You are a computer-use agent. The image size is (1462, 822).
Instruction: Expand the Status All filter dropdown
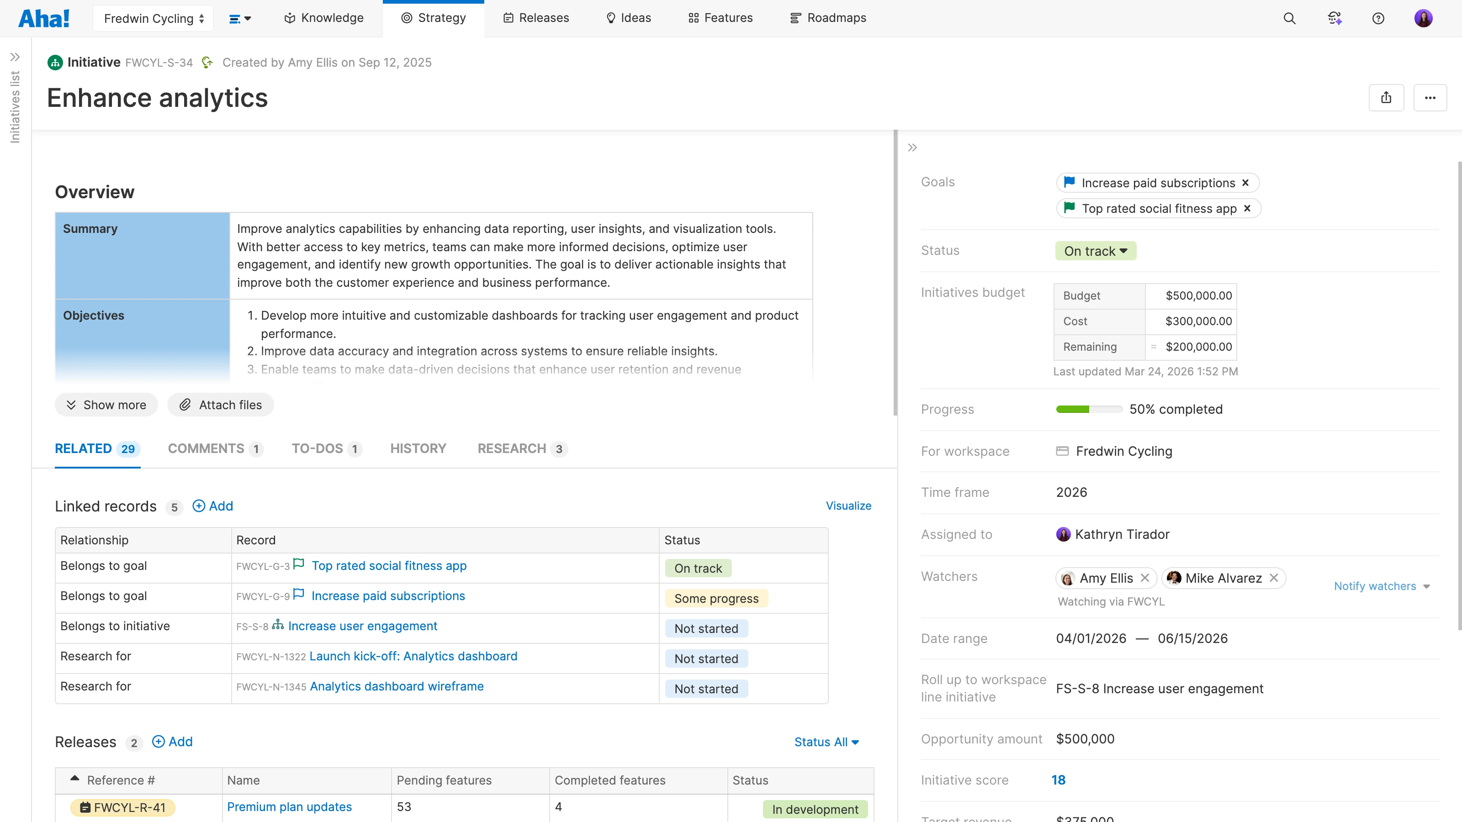[826, 742]
